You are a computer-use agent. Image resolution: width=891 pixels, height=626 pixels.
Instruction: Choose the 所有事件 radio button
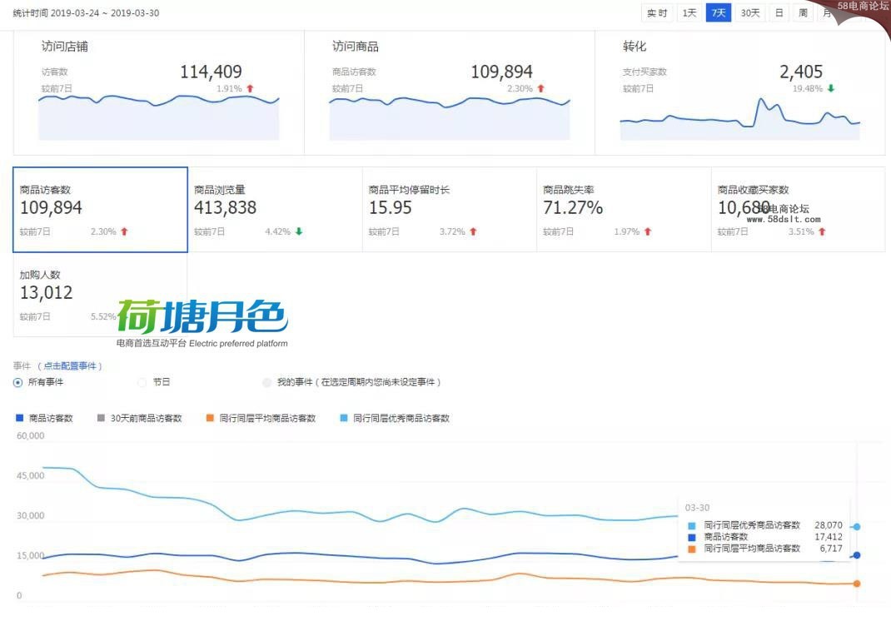(x=17, y=382)
